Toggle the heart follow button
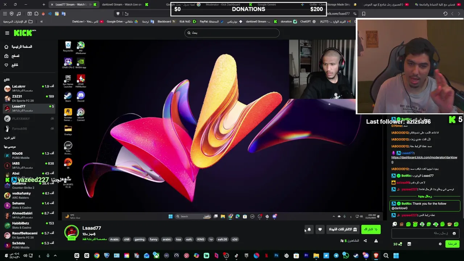This screenshot has height=261, width=464. coord(320,229)
